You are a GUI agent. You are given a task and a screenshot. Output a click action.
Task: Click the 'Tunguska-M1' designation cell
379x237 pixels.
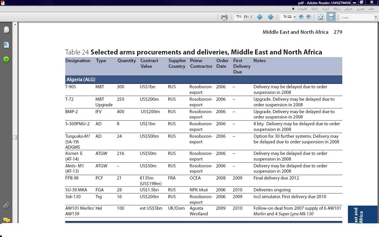78,142
